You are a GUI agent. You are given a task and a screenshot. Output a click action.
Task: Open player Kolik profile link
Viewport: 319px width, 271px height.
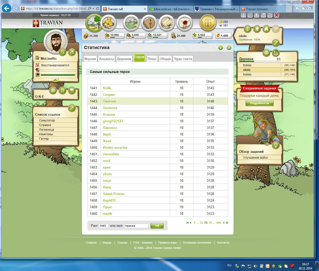pyautogui.click(x=107, y=88)
